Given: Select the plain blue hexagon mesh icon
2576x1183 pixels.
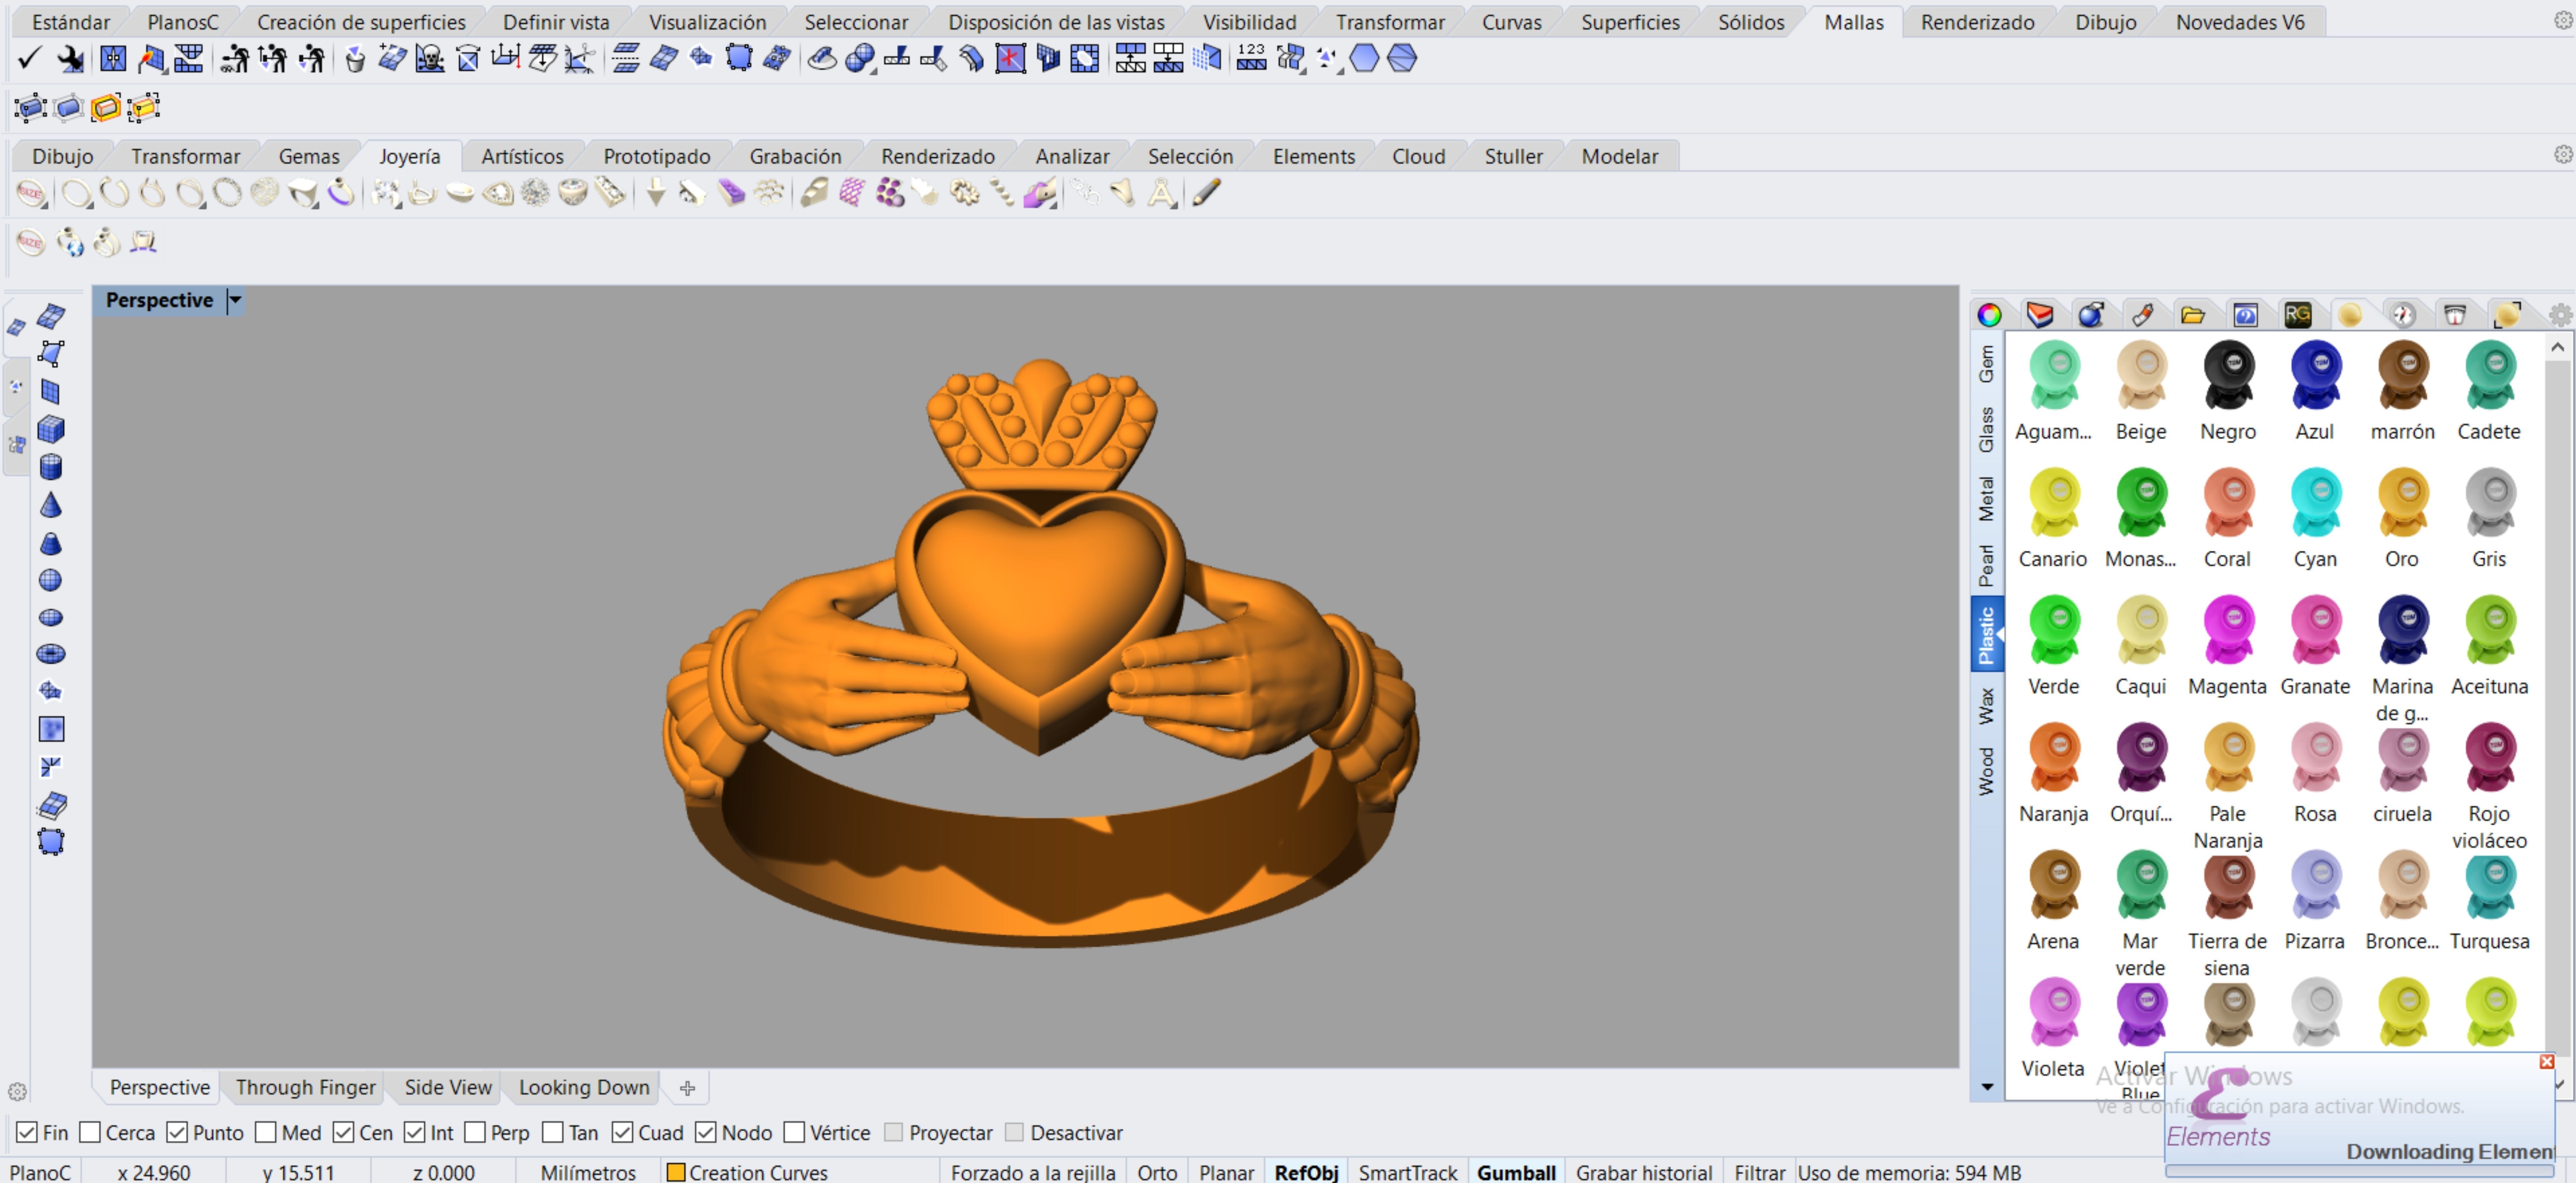Looking at the screenshot, I should pyautogui.click(x=1364, y=58).
